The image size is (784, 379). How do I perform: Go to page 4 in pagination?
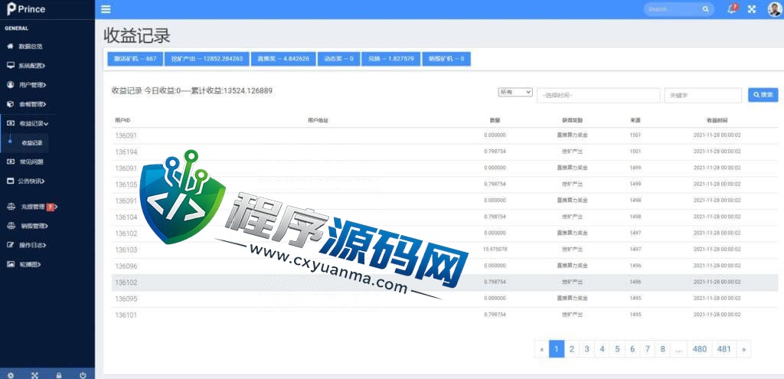click(602, 349)
